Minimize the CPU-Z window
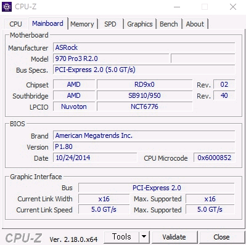Screen dimensions: 246x245 (177, 7)
